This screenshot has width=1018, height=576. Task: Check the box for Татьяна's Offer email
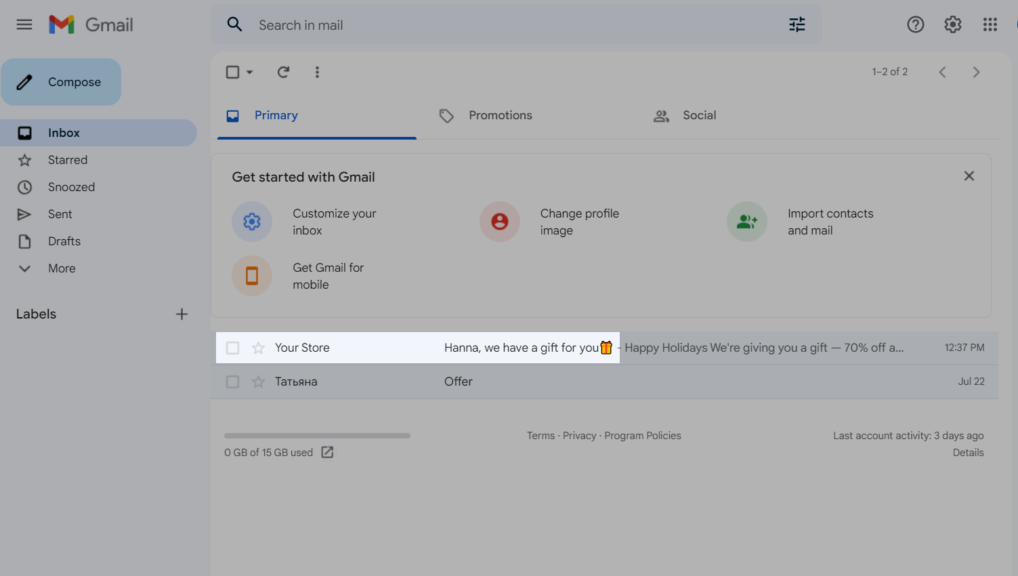232,382
